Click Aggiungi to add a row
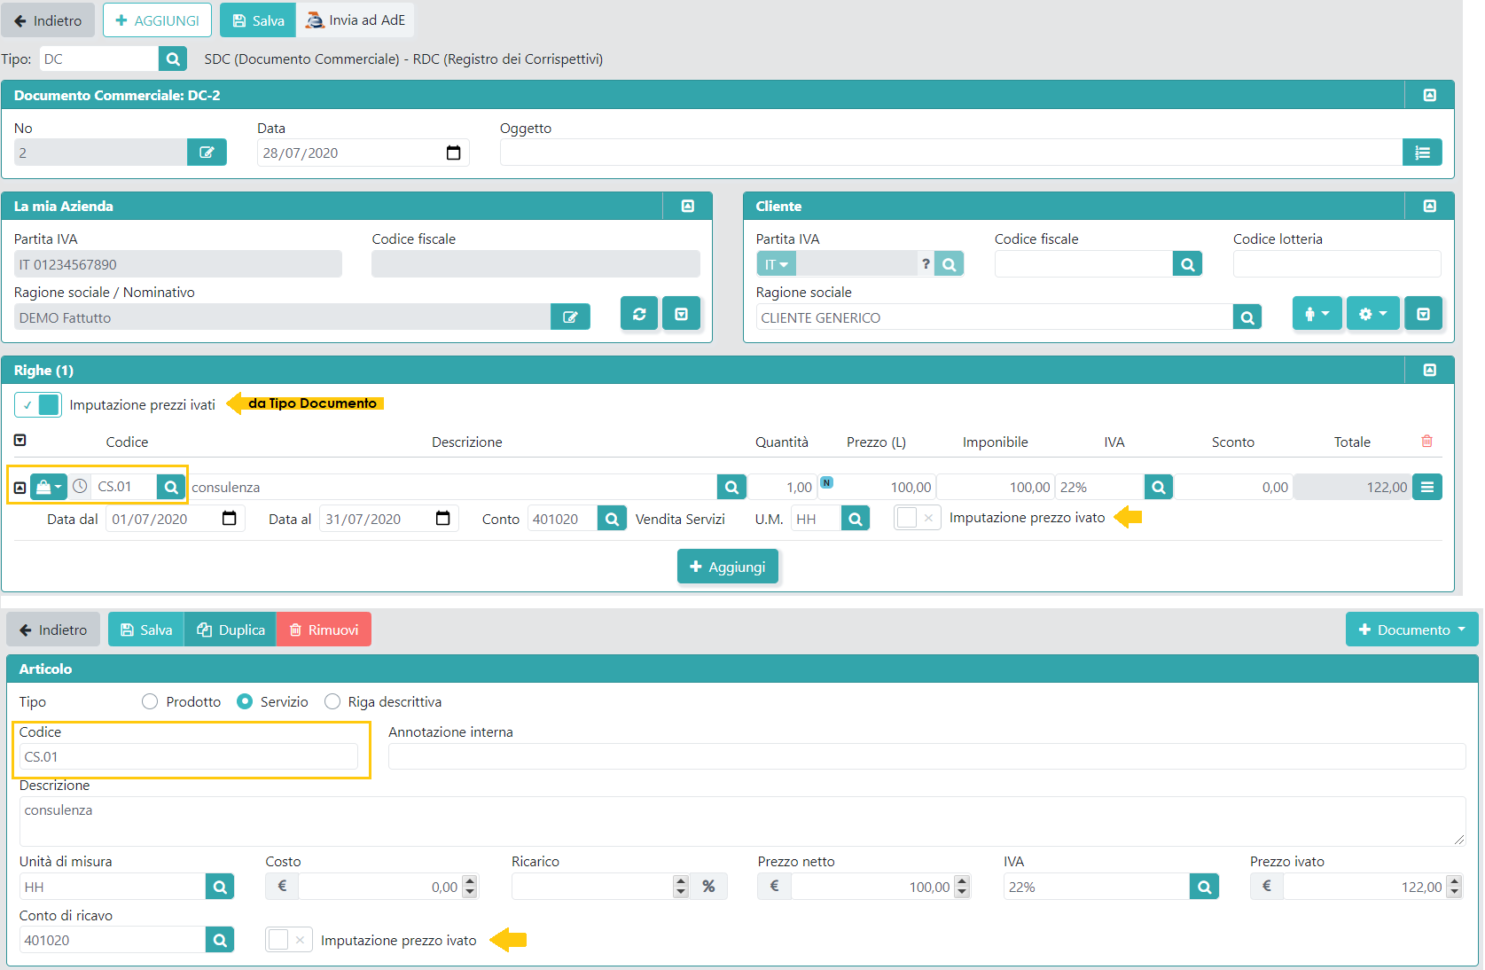Screen dimensions: 1485x970 pos(728,567)
